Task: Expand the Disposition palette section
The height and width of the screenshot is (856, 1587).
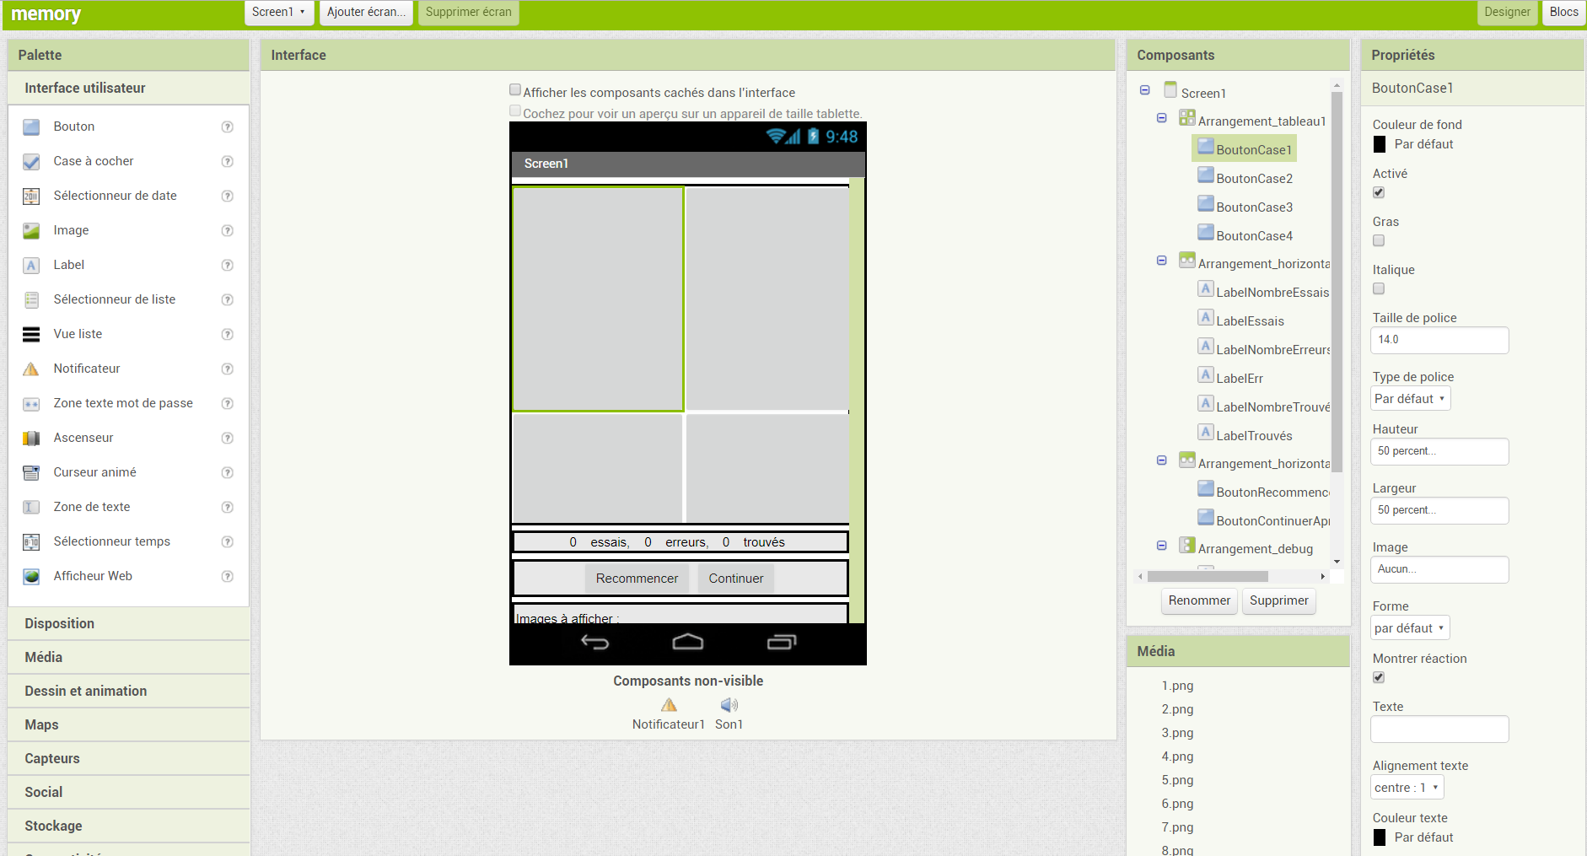Action: 129,623
